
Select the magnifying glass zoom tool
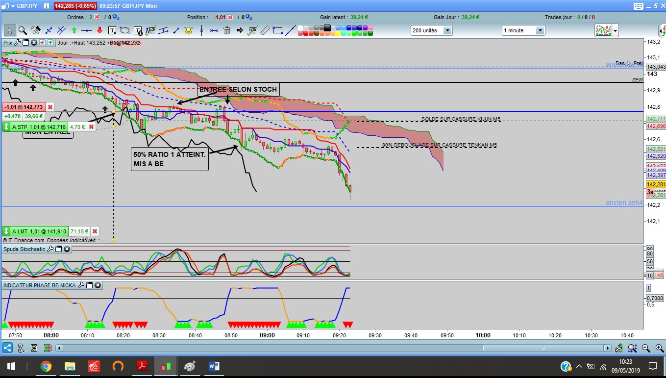tap(23, 30)
